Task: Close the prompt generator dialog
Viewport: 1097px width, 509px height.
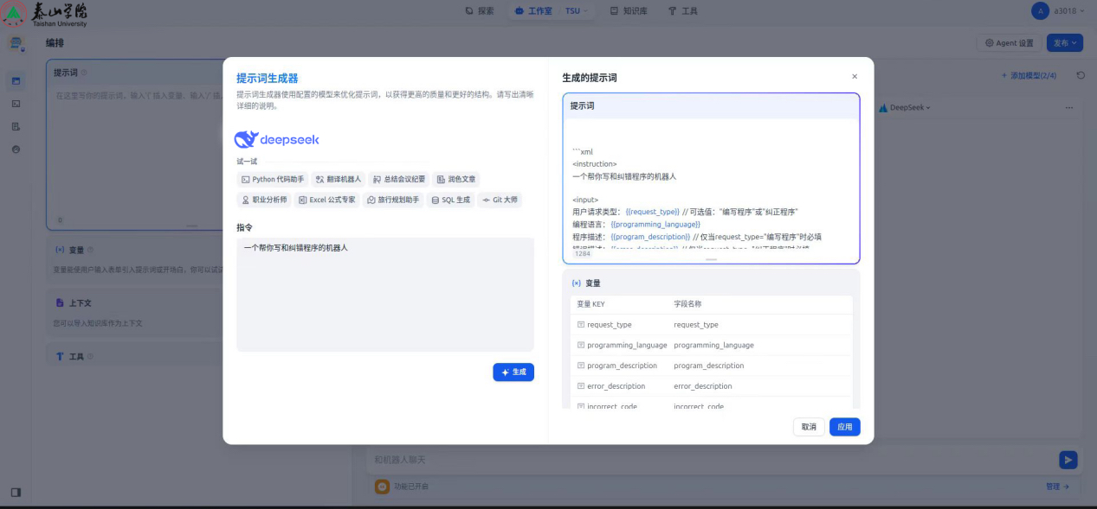Action: [855, 77]
